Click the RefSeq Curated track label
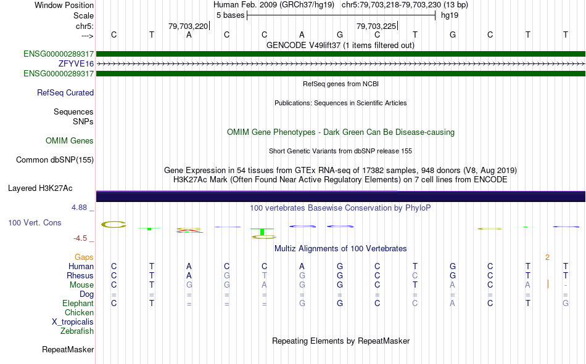The image size is (586, 364). click(x=65, y=92)
